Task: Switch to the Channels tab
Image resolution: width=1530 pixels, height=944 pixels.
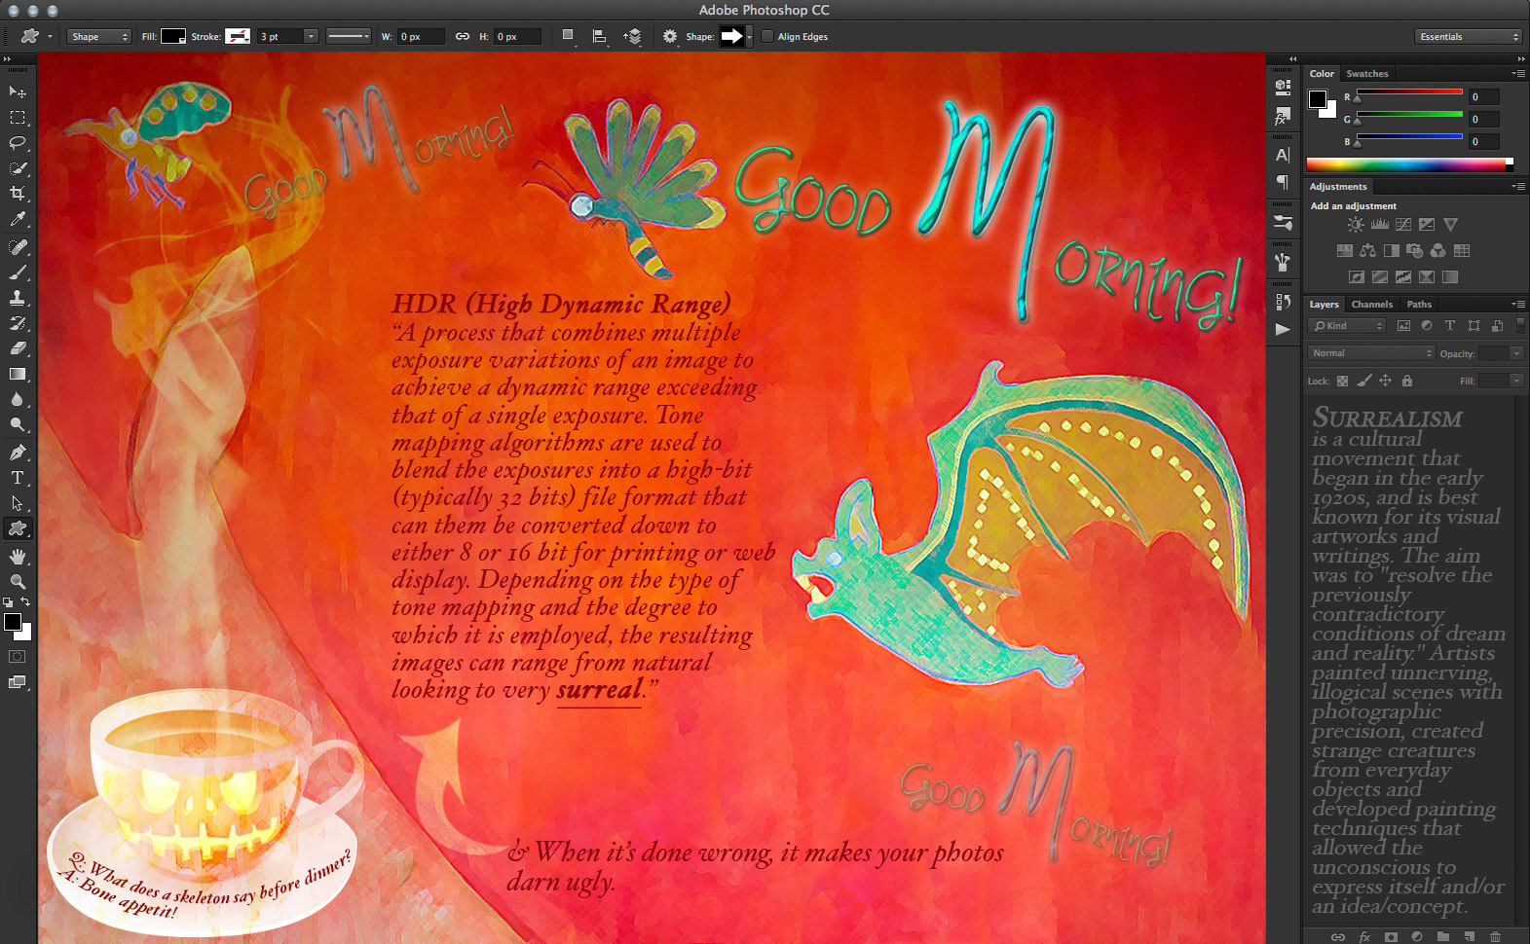Action: [1371, 305]
